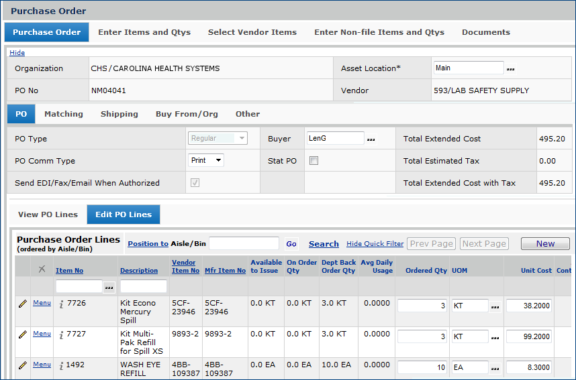Click the New button
Viewport: 576px width, 380px height.
point(544,244)
